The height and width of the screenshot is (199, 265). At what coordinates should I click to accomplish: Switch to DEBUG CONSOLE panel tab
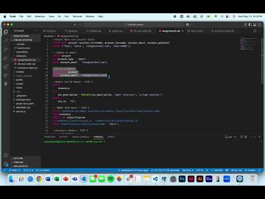pyautogui.click(x=81, y=137)
